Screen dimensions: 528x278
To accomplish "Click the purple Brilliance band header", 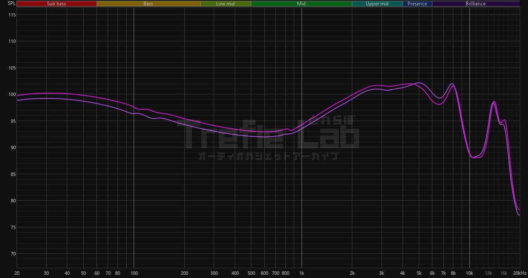I will coord(476,4).
